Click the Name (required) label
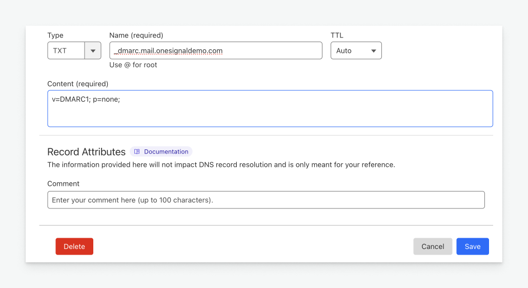 coord(136,35)
